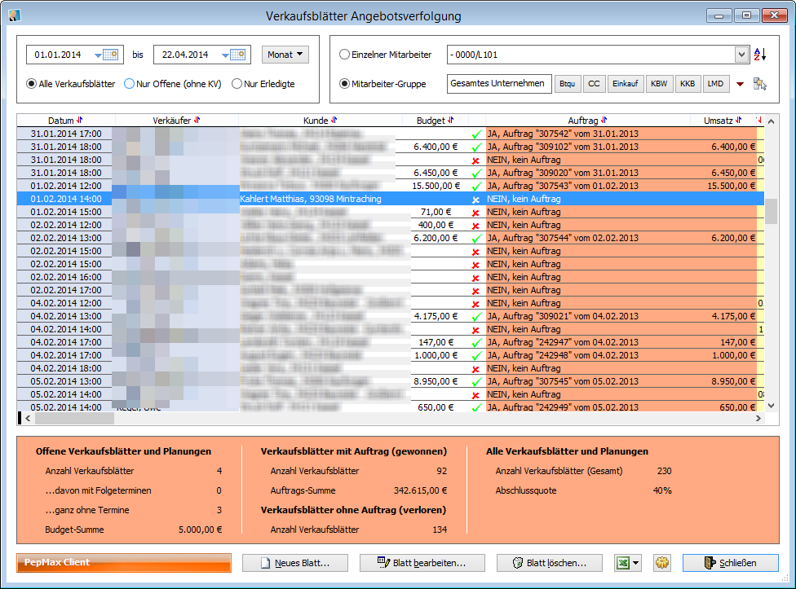
Task: Open the calendar picker for the start date
Action: pyautogui.click(x=112, y=55)
